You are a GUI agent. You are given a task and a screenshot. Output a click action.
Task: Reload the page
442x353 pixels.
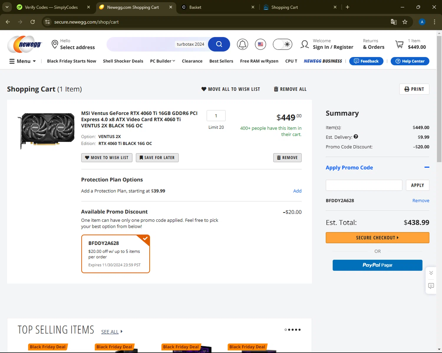pyautogui.click(x=33, y=22)
